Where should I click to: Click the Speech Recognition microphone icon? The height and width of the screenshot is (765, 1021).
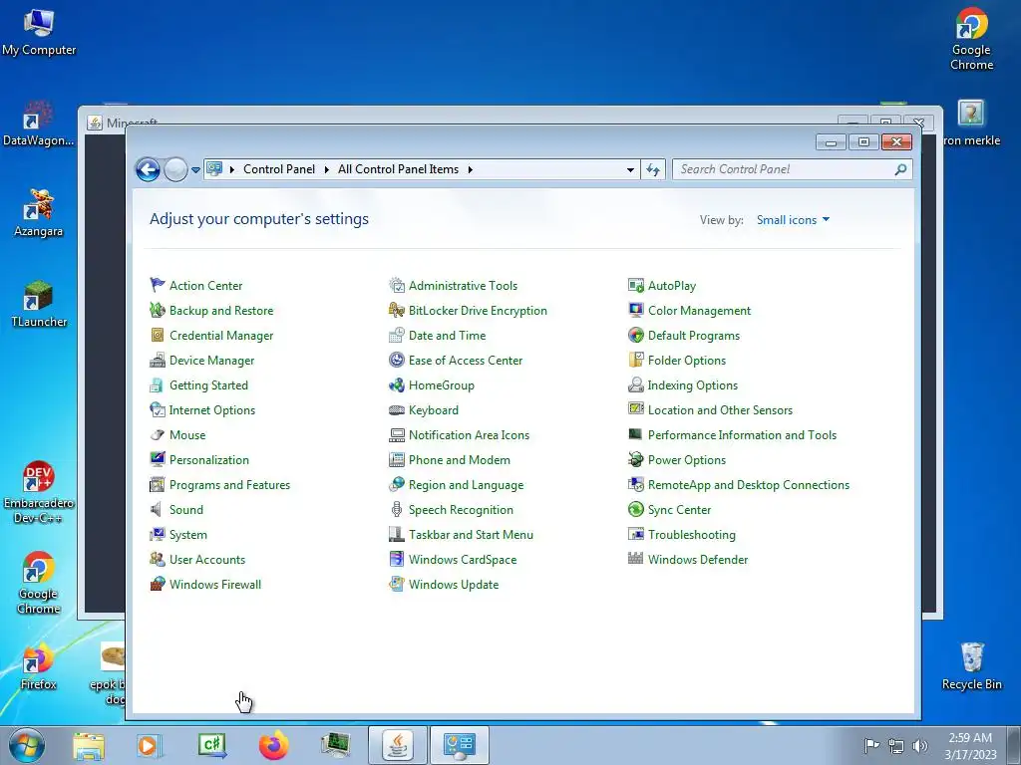[x=397, y=509]
